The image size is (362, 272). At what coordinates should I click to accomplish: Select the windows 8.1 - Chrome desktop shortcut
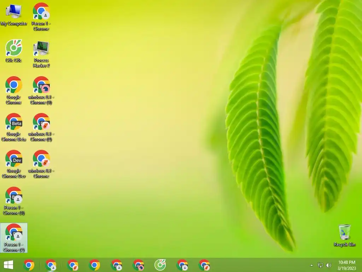[x=41, y=164]
